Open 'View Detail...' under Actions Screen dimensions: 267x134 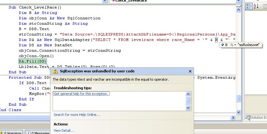64,131
